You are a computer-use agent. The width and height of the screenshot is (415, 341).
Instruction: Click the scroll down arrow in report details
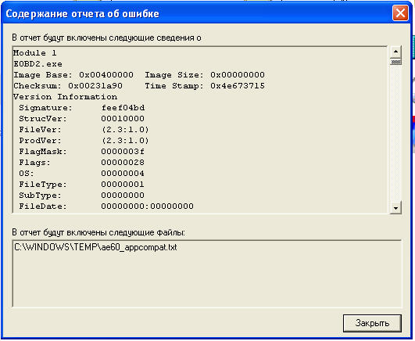point(395,208)
